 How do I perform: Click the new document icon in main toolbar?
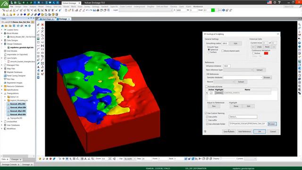pyautogui.click(x=66, y=10)
